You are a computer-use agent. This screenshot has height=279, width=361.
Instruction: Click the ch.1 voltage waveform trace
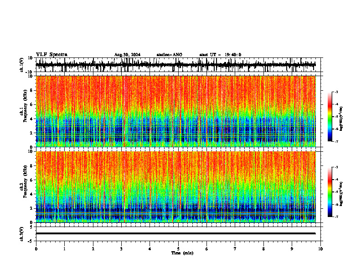175,65
